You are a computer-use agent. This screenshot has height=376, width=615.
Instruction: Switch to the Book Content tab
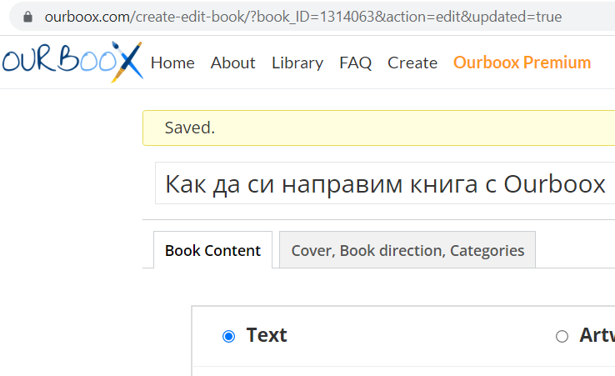click(x=212, y=250)
